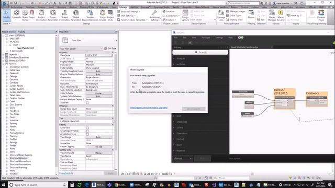335x188 pixels.
Task: Open Dynamo Packages menu
Action: point(206,38)
